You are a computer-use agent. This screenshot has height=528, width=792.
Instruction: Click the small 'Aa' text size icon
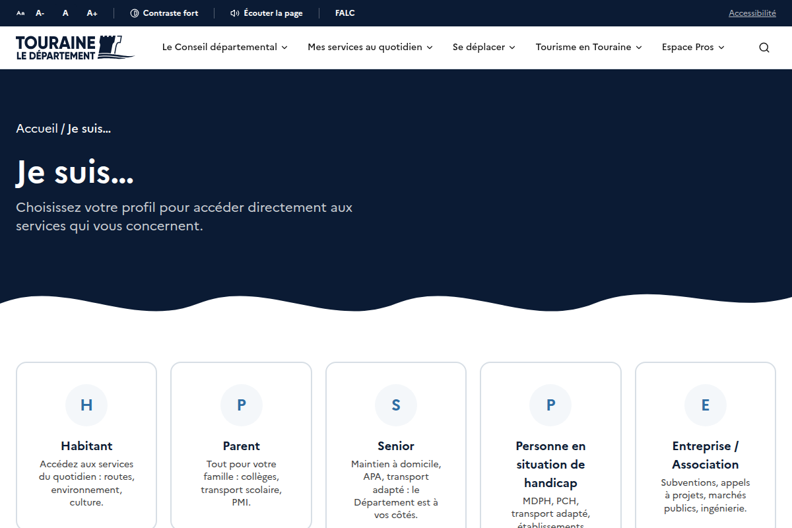click(x=20, y=13)
